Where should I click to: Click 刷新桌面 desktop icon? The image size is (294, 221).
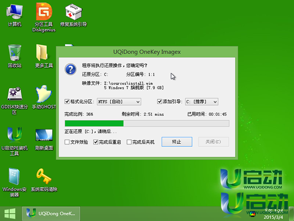click(44, 139)
